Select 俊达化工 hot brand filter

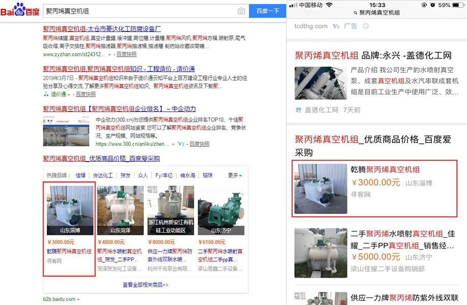(x=102, y=175)
